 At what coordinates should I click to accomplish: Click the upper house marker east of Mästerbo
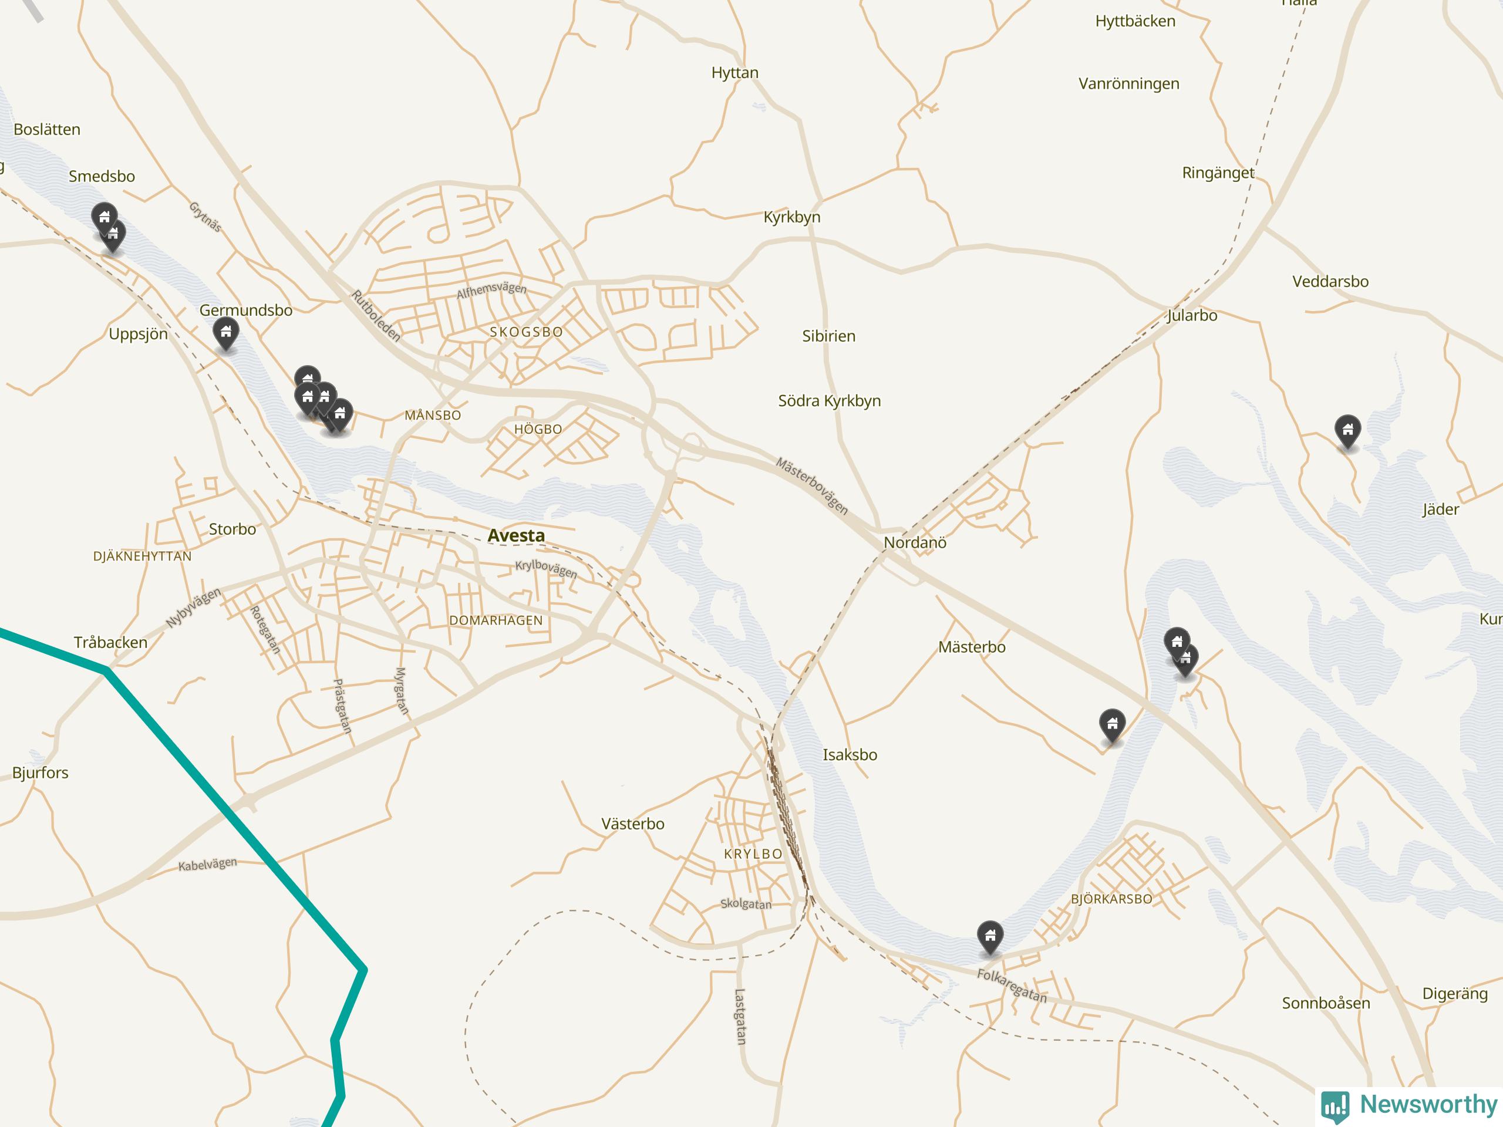1177,642
